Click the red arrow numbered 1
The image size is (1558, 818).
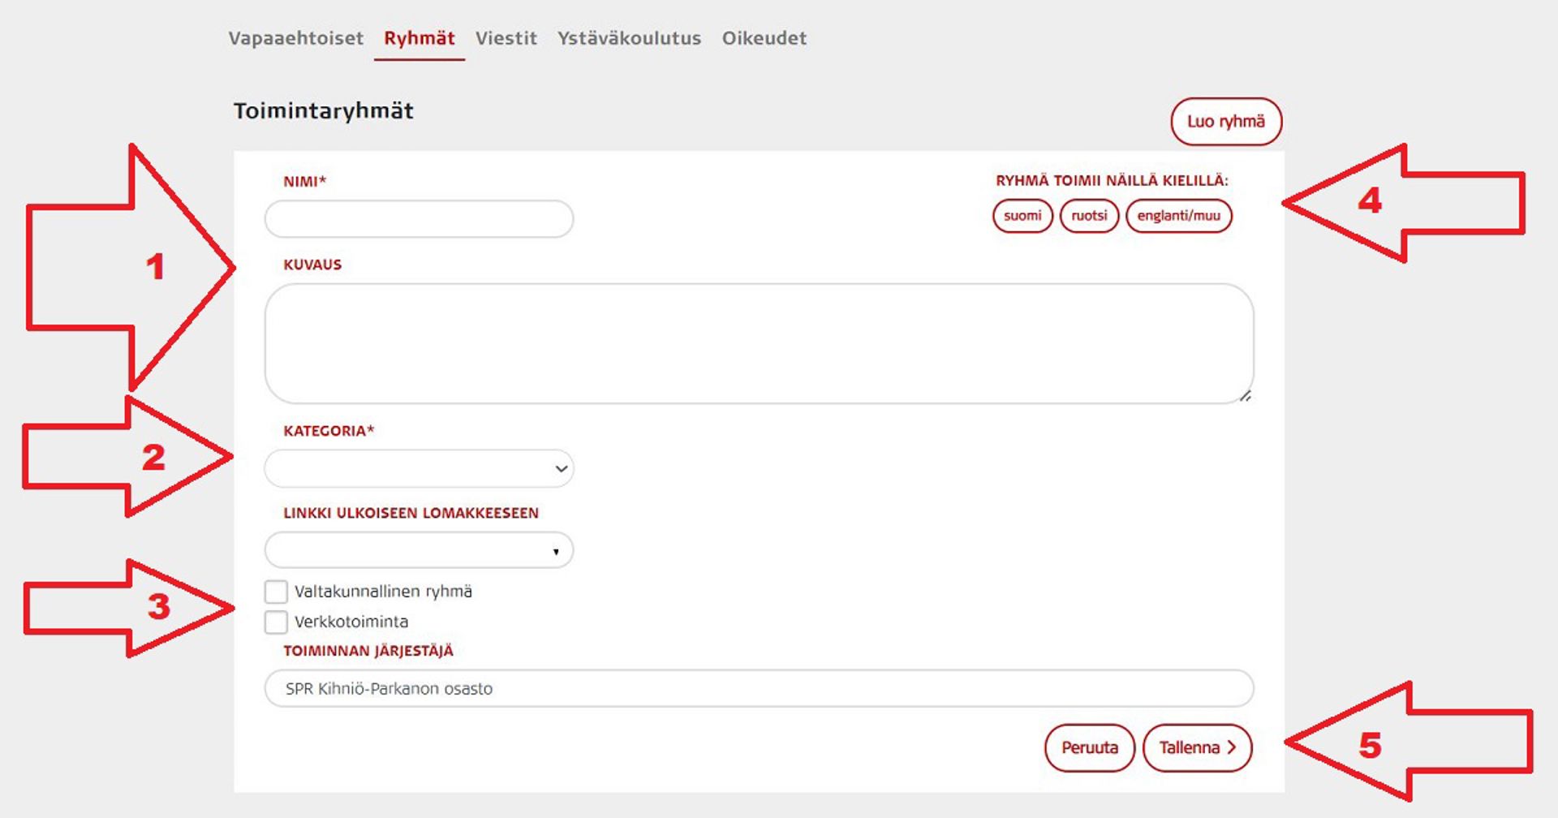[x=130, y=267]
